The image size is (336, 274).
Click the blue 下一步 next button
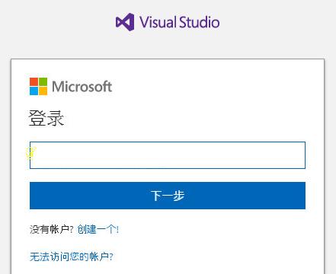point(168,196)
